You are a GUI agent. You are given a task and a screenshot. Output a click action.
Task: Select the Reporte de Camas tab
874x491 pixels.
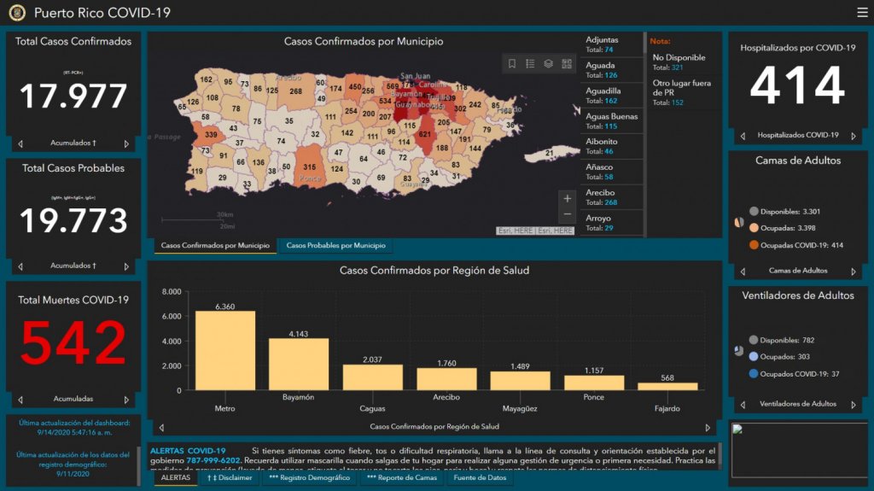pos(401,478)
